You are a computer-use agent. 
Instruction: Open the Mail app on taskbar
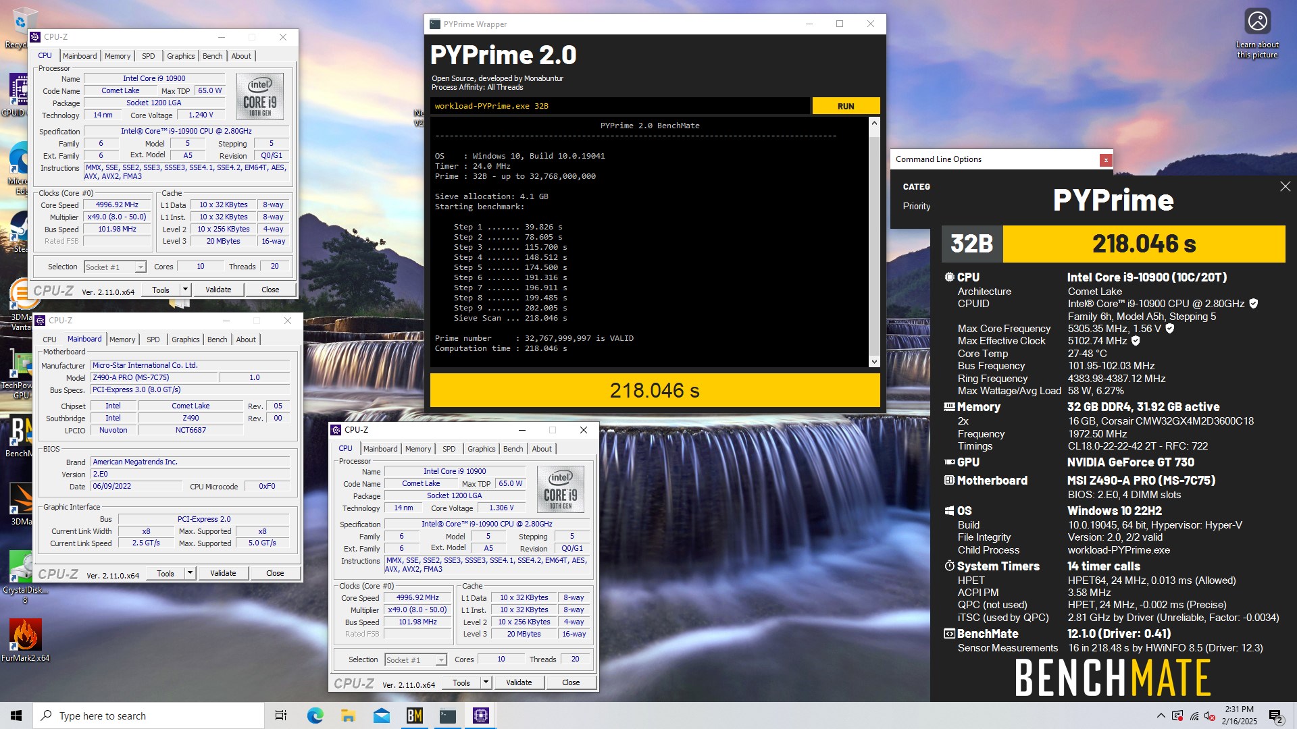(381, 715)
